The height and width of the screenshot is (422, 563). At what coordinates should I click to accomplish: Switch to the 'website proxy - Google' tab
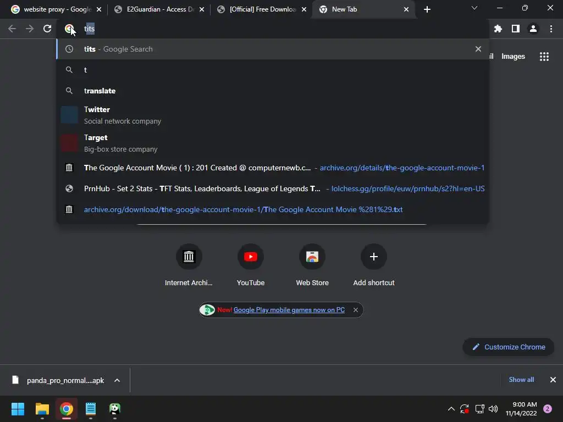point(56,9)
